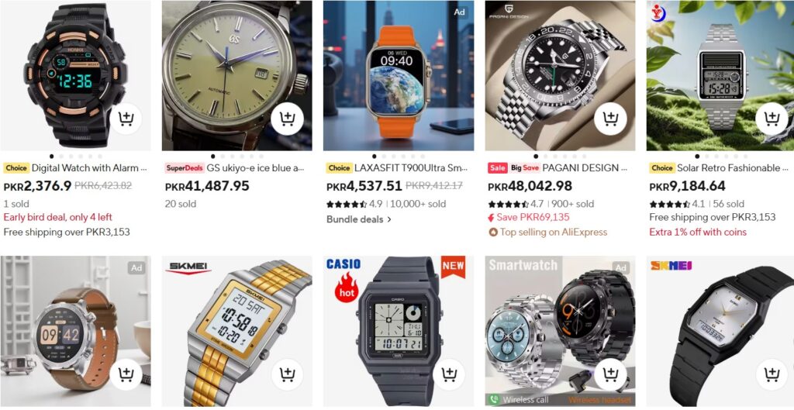Add the black SKMEI analog watch to cart
Image resolution: width=794 pixels, height=410 pixels.
click(772, 374)
